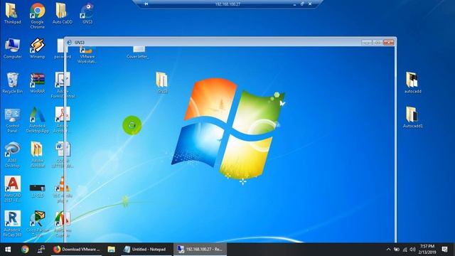The height and width of the screenshot is (256, 455).
Task: Select the Cisco Packet Tracer shortcut
Action: pos(38,224)
